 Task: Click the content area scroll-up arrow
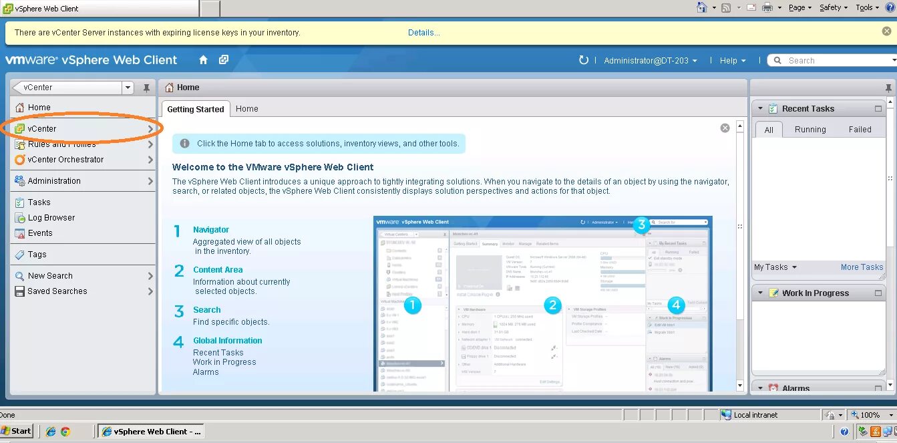(740, 126)
